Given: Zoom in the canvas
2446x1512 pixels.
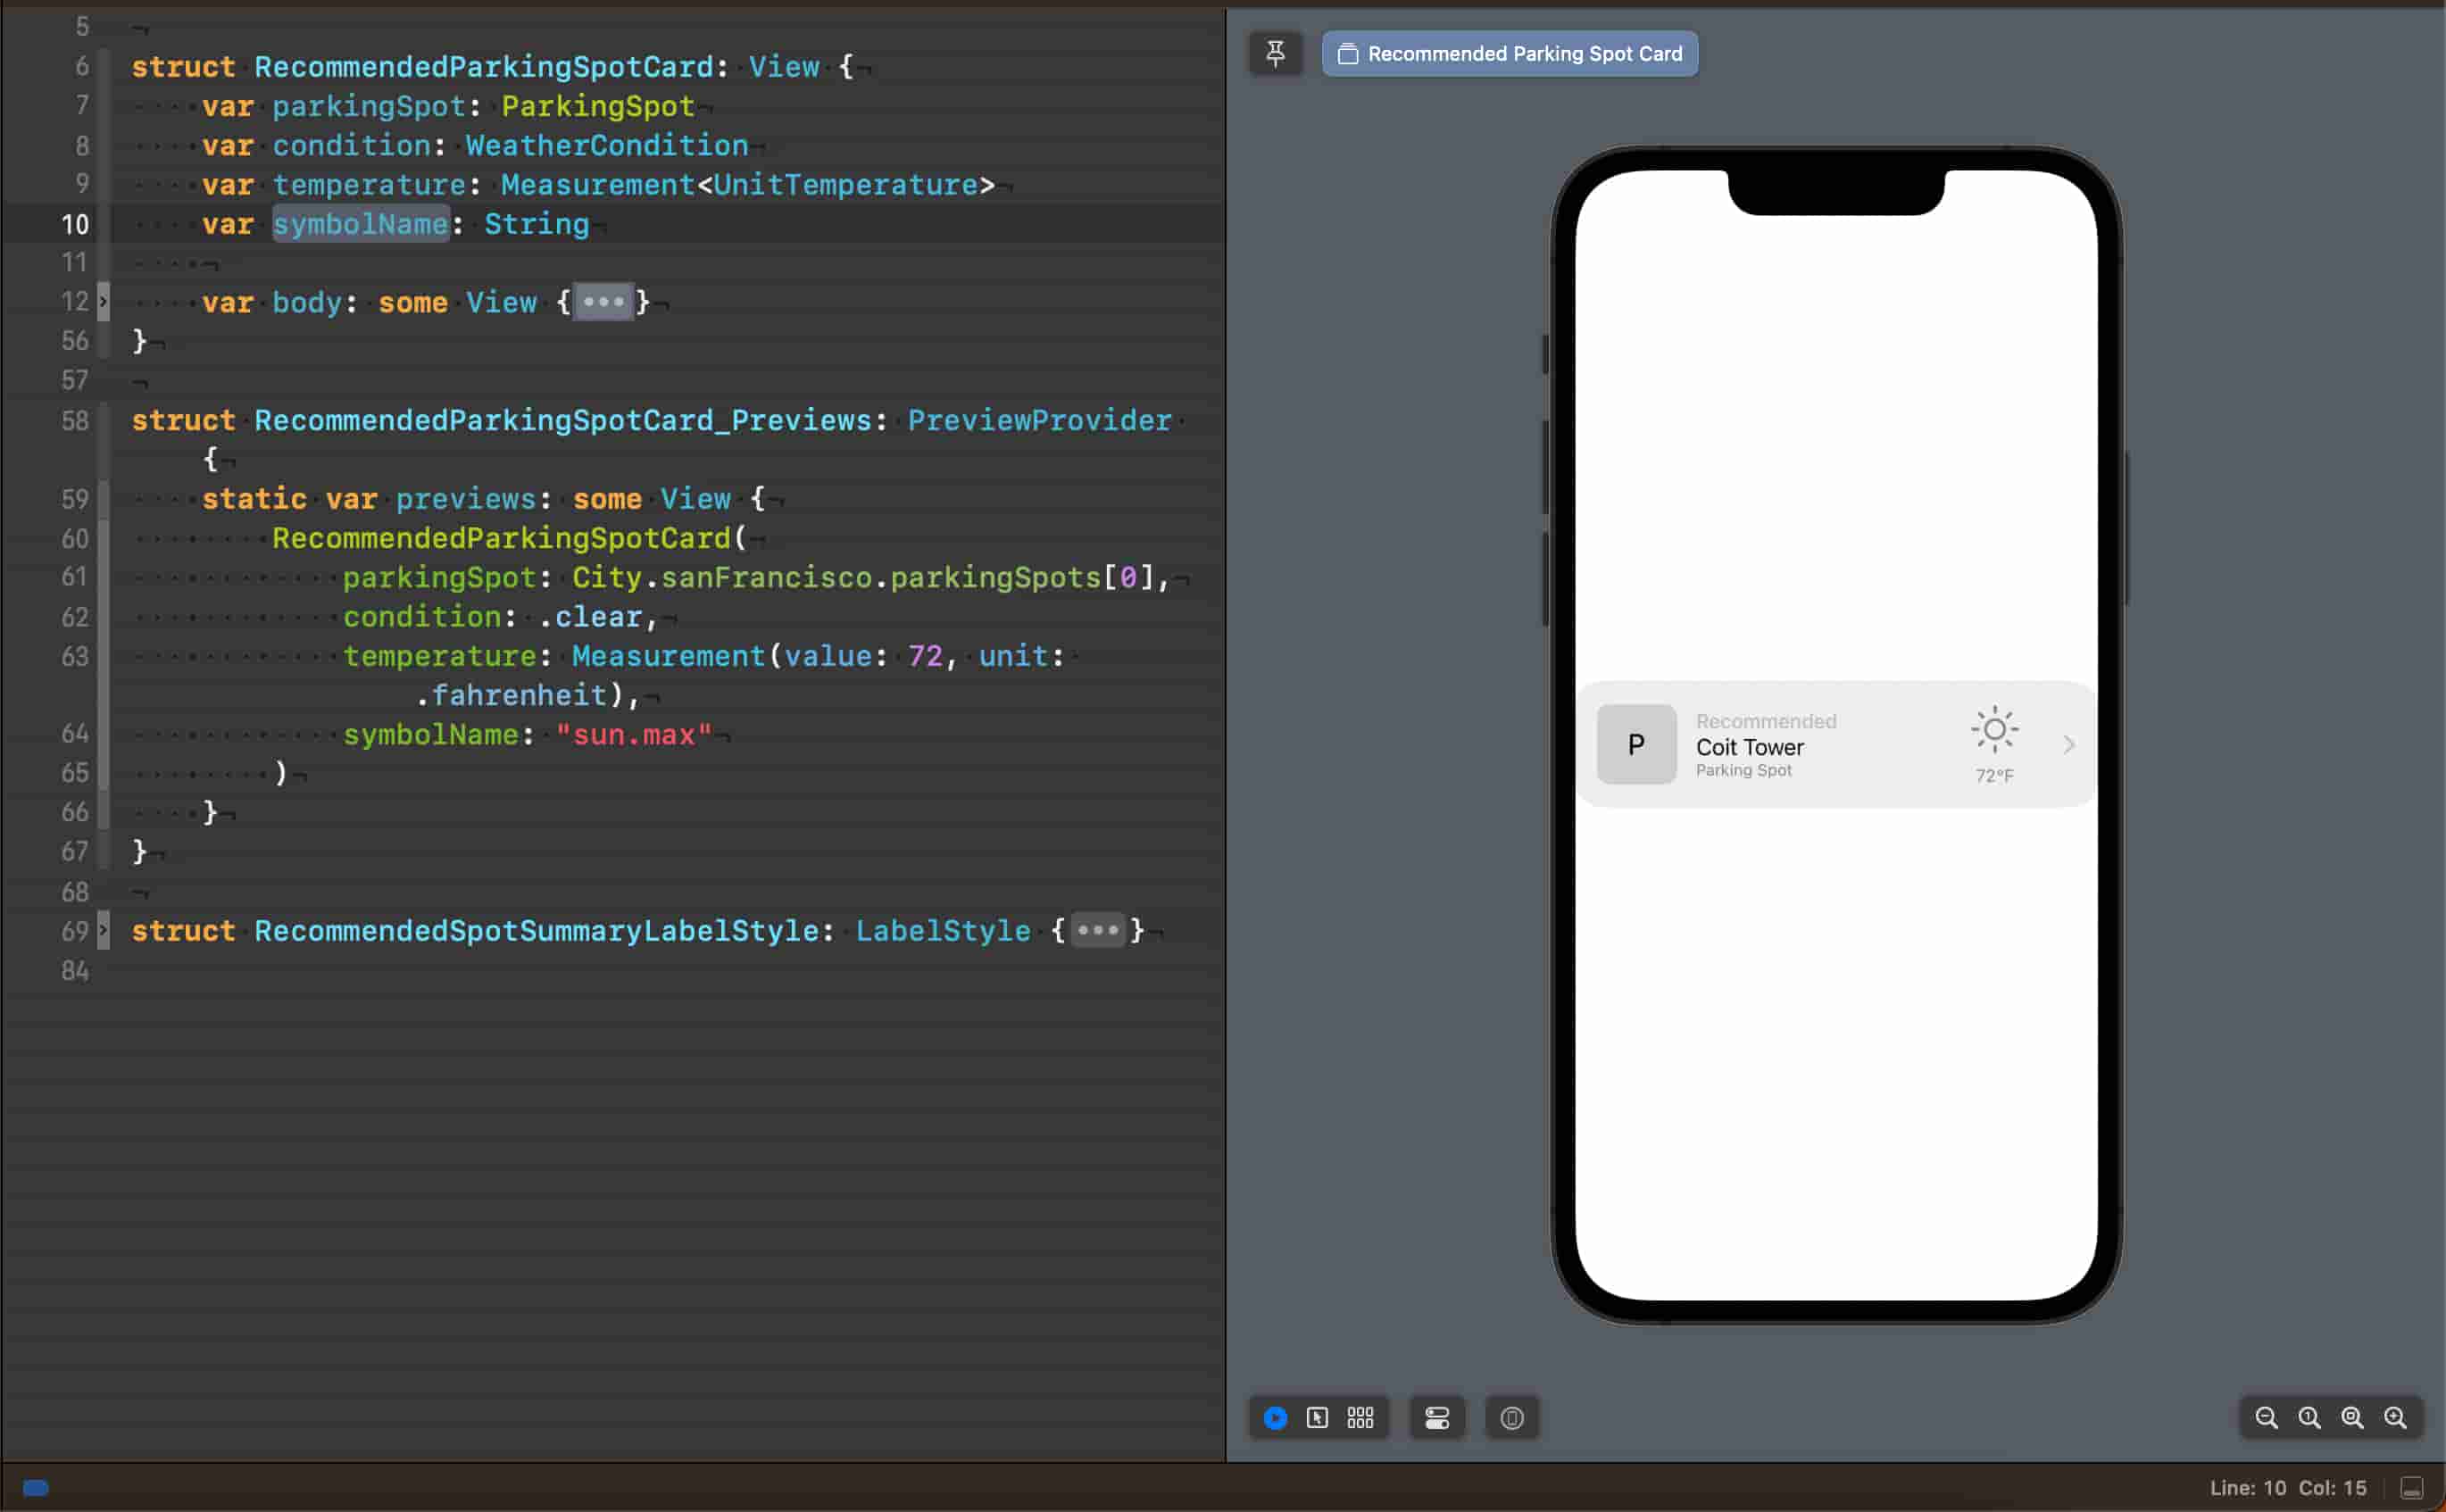Looking at the screenshot, I should pos(2395,1417).
